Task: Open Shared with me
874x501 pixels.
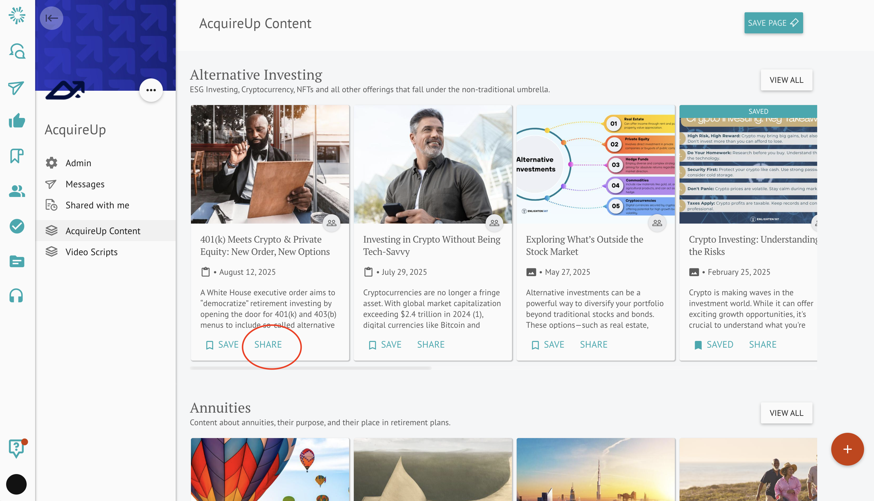Action: coord(106,205)
